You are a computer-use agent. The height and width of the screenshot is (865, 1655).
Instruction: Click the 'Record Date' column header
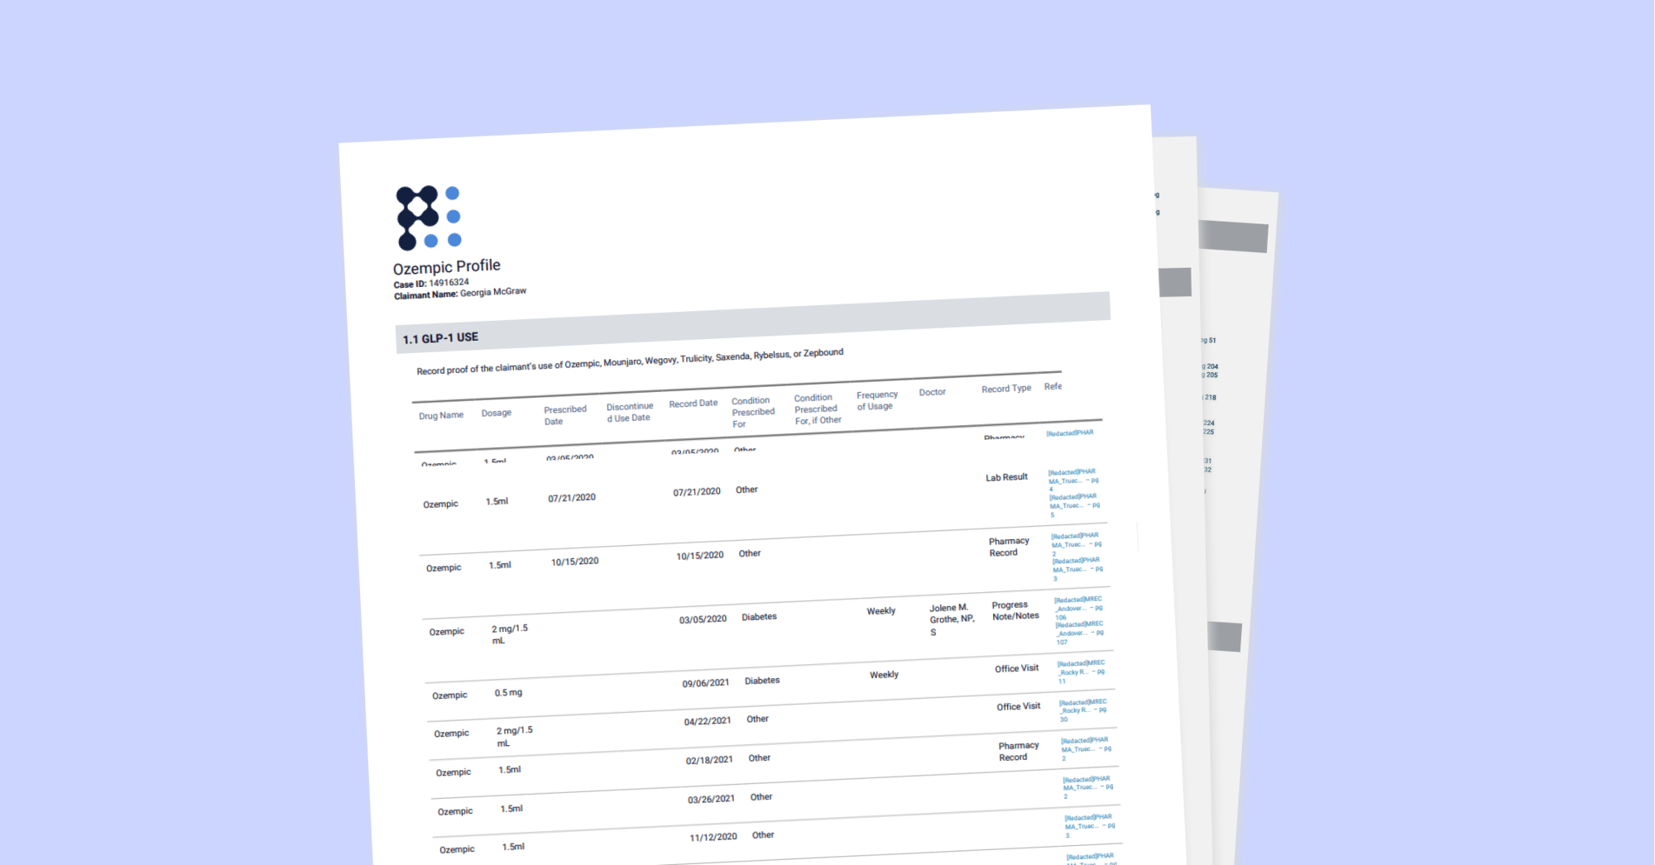tap(693, 404)
